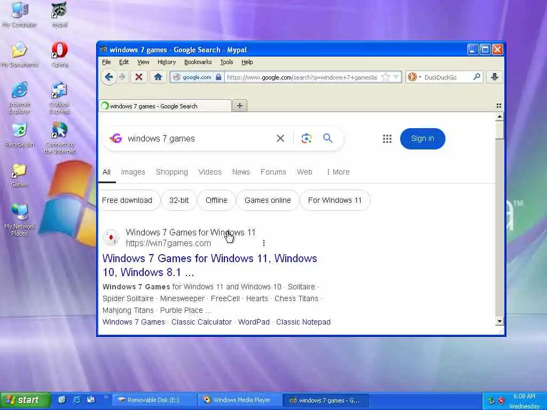
Task: Click the page scrollbar up arrow
Action: point(499,117)
